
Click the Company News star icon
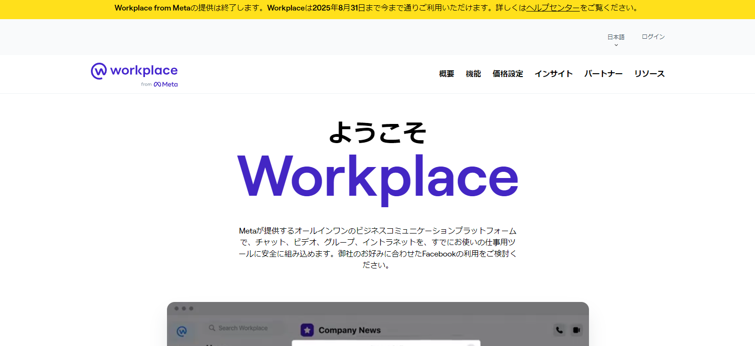tap(307, 330)
